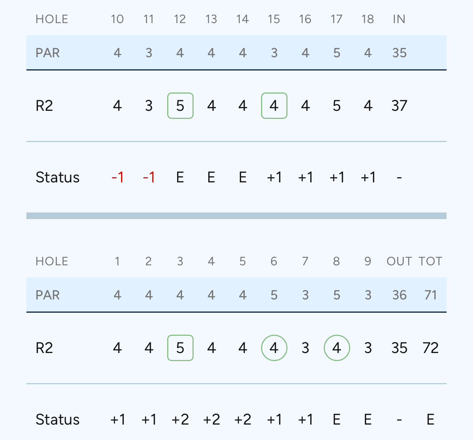Click the par total 71 value
473x440 pixels.
[x=430, y=295]
